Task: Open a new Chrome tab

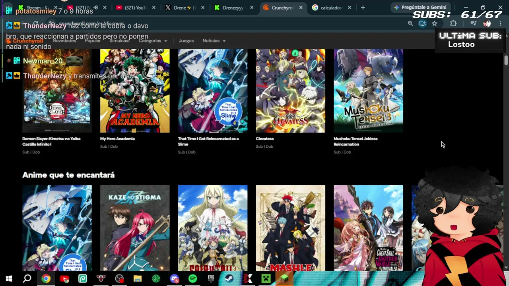Action: [363, 8]
